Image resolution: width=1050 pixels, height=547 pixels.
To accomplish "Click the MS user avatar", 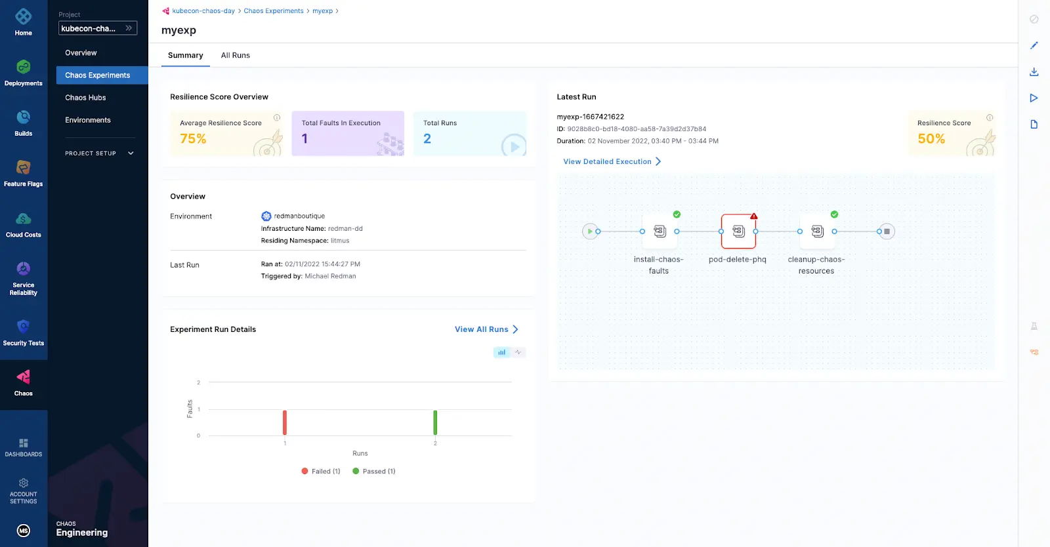I will tap(24, 531).
